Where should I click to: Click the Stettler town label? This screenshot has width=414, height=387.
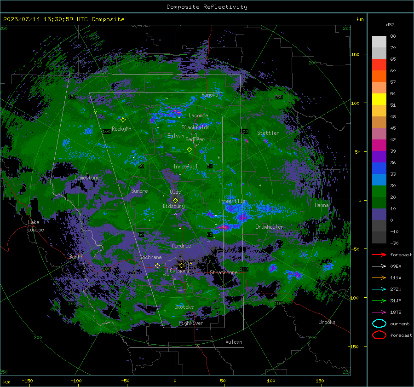tap(268, 133)
